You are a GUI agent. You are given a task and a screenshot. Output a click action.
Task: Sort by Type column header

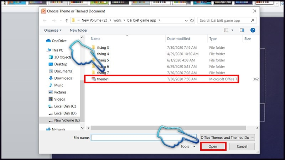pos(213,39)
